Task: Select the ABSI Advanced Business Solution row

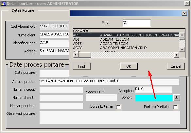Action: click(x=126, y=35)
